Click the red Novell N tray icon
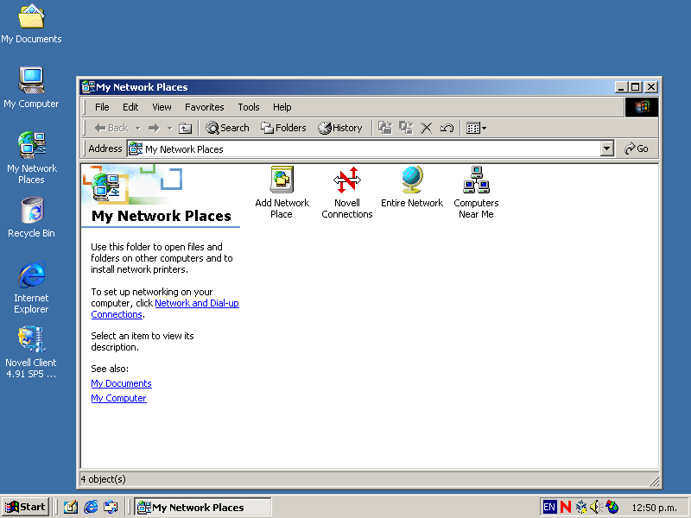 tap(566, 507)
